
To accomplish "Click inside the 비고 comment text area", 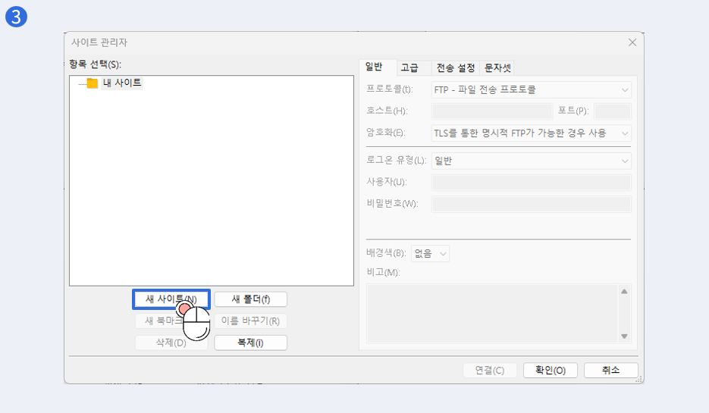I will click(492, 313).
